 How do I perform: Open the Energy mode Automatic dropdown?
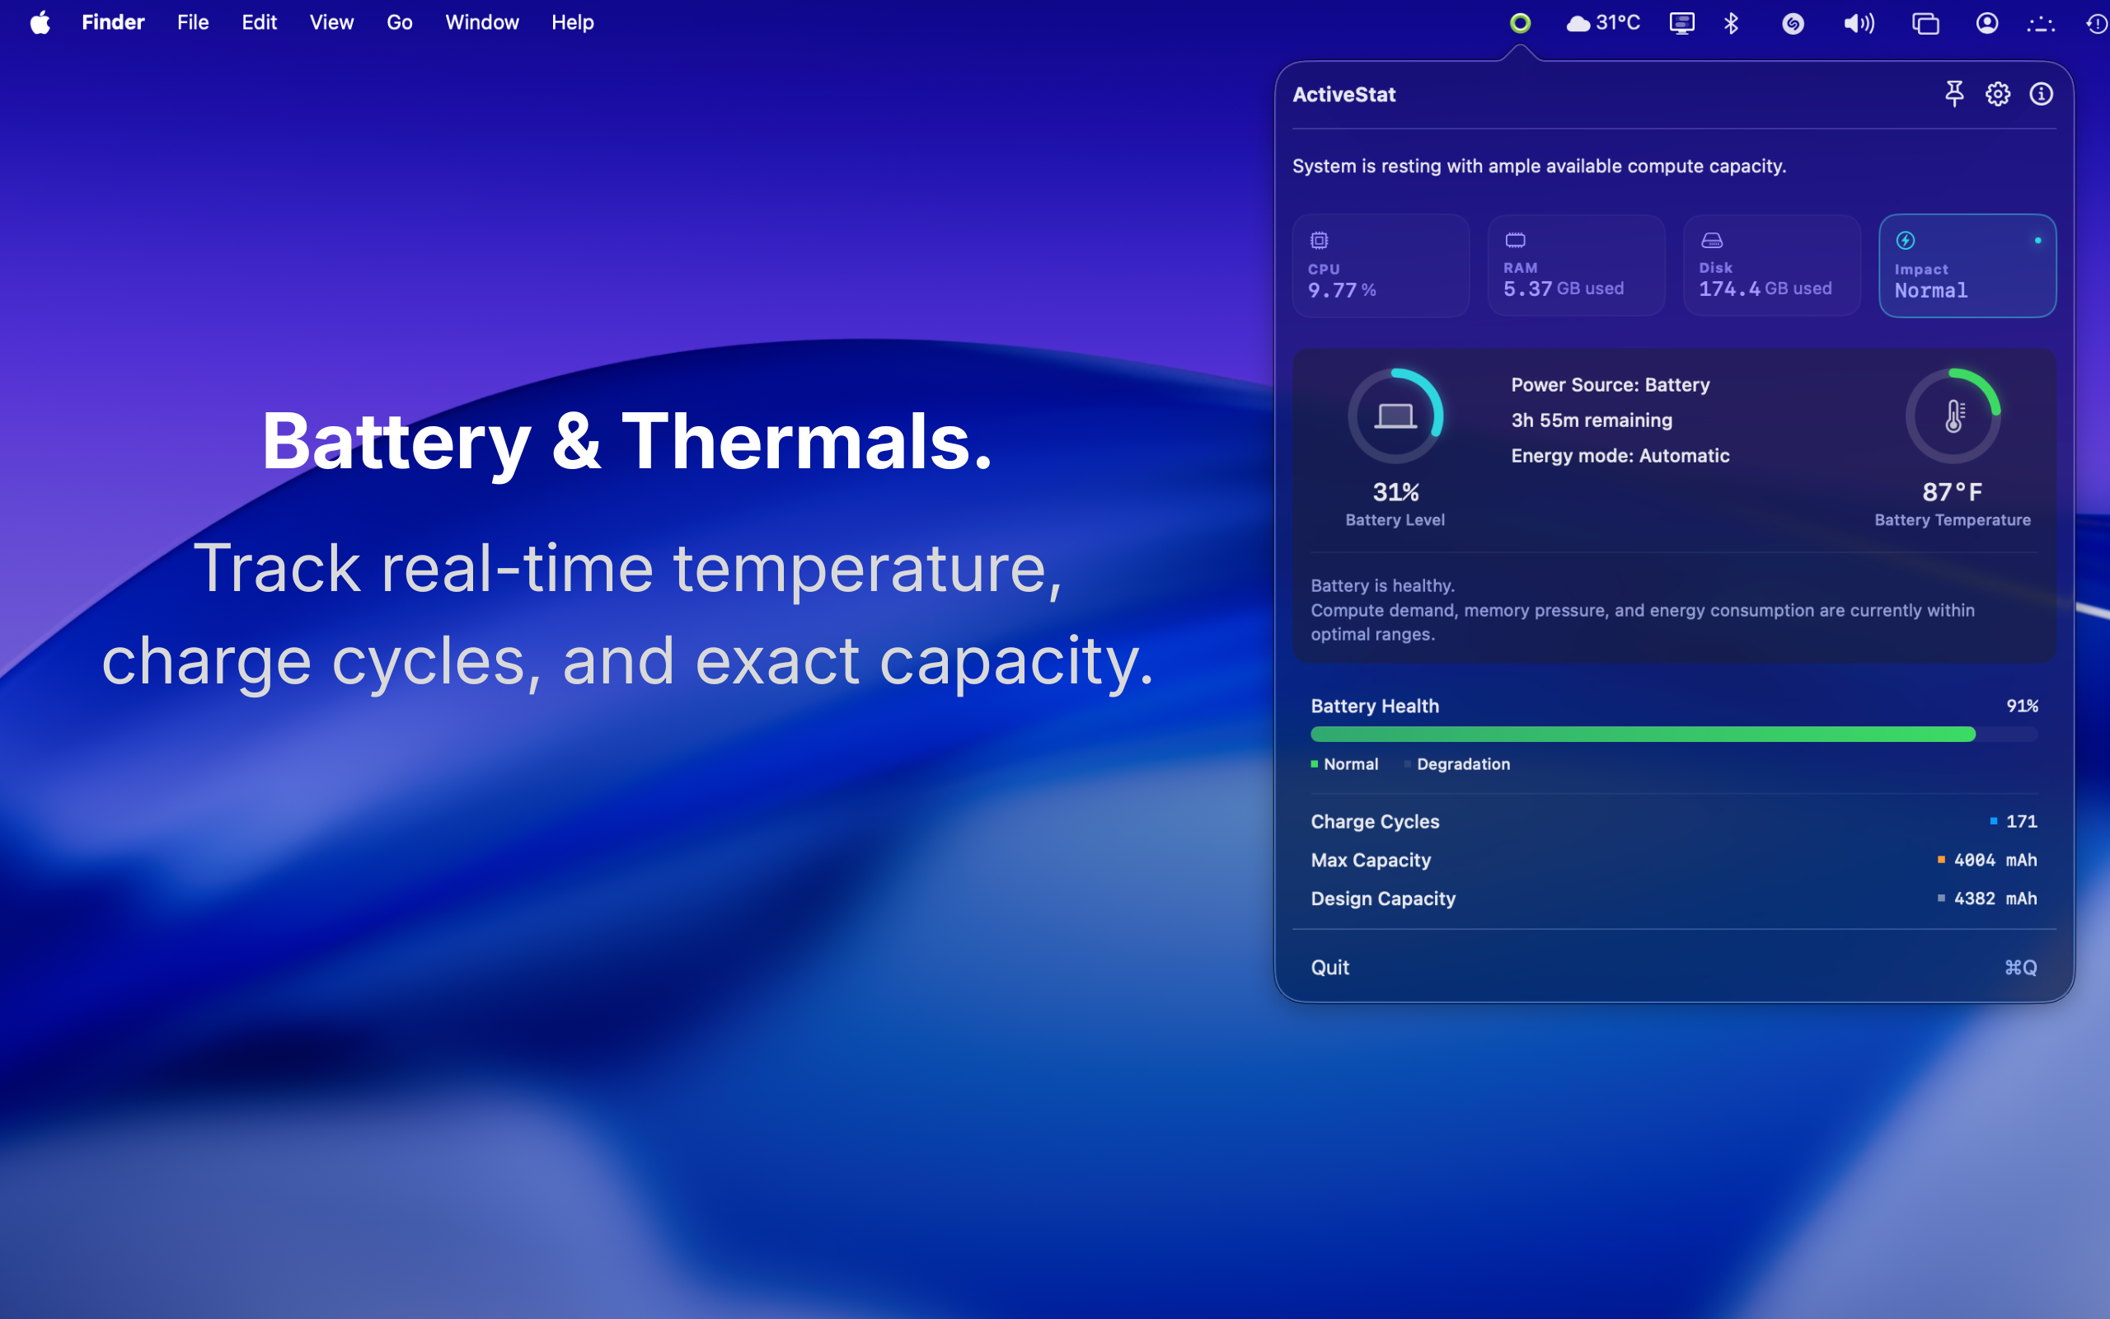tap(1684, 454)
